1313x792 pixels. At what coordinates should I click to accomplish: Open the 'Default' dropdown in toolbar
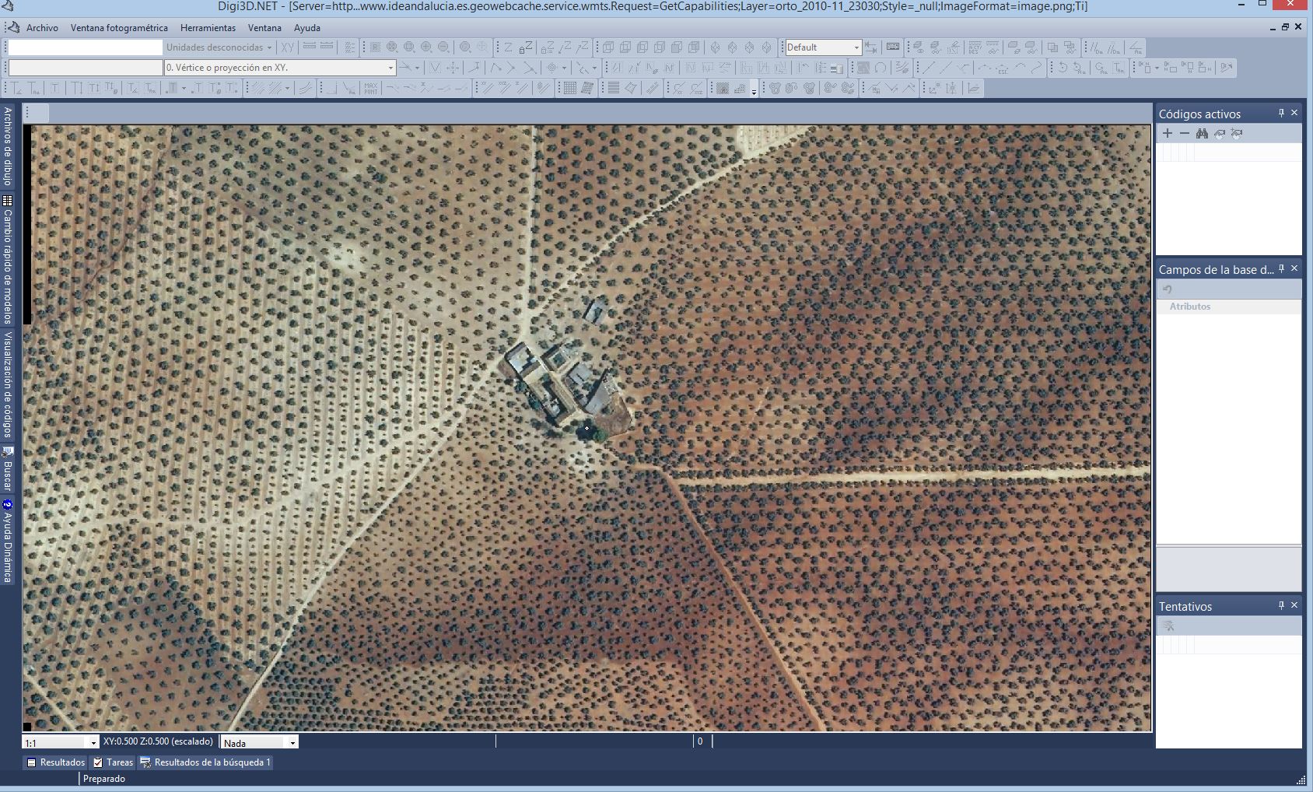click(856, 47)
